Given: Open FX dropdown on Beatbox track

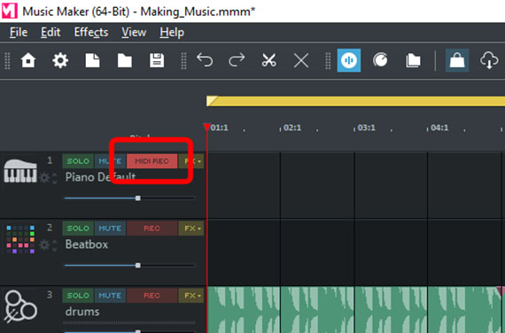Looking at the screenshot, I should pyautogui.click(x=191, y=228).
